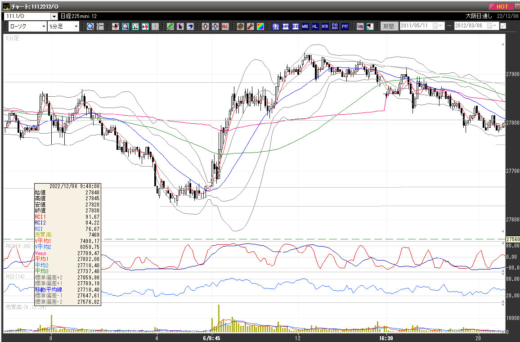The width and height of the screenshot is (520, 342).
Task: Select the arrow cursor pointer tool
Action: (x=180, y=27)
